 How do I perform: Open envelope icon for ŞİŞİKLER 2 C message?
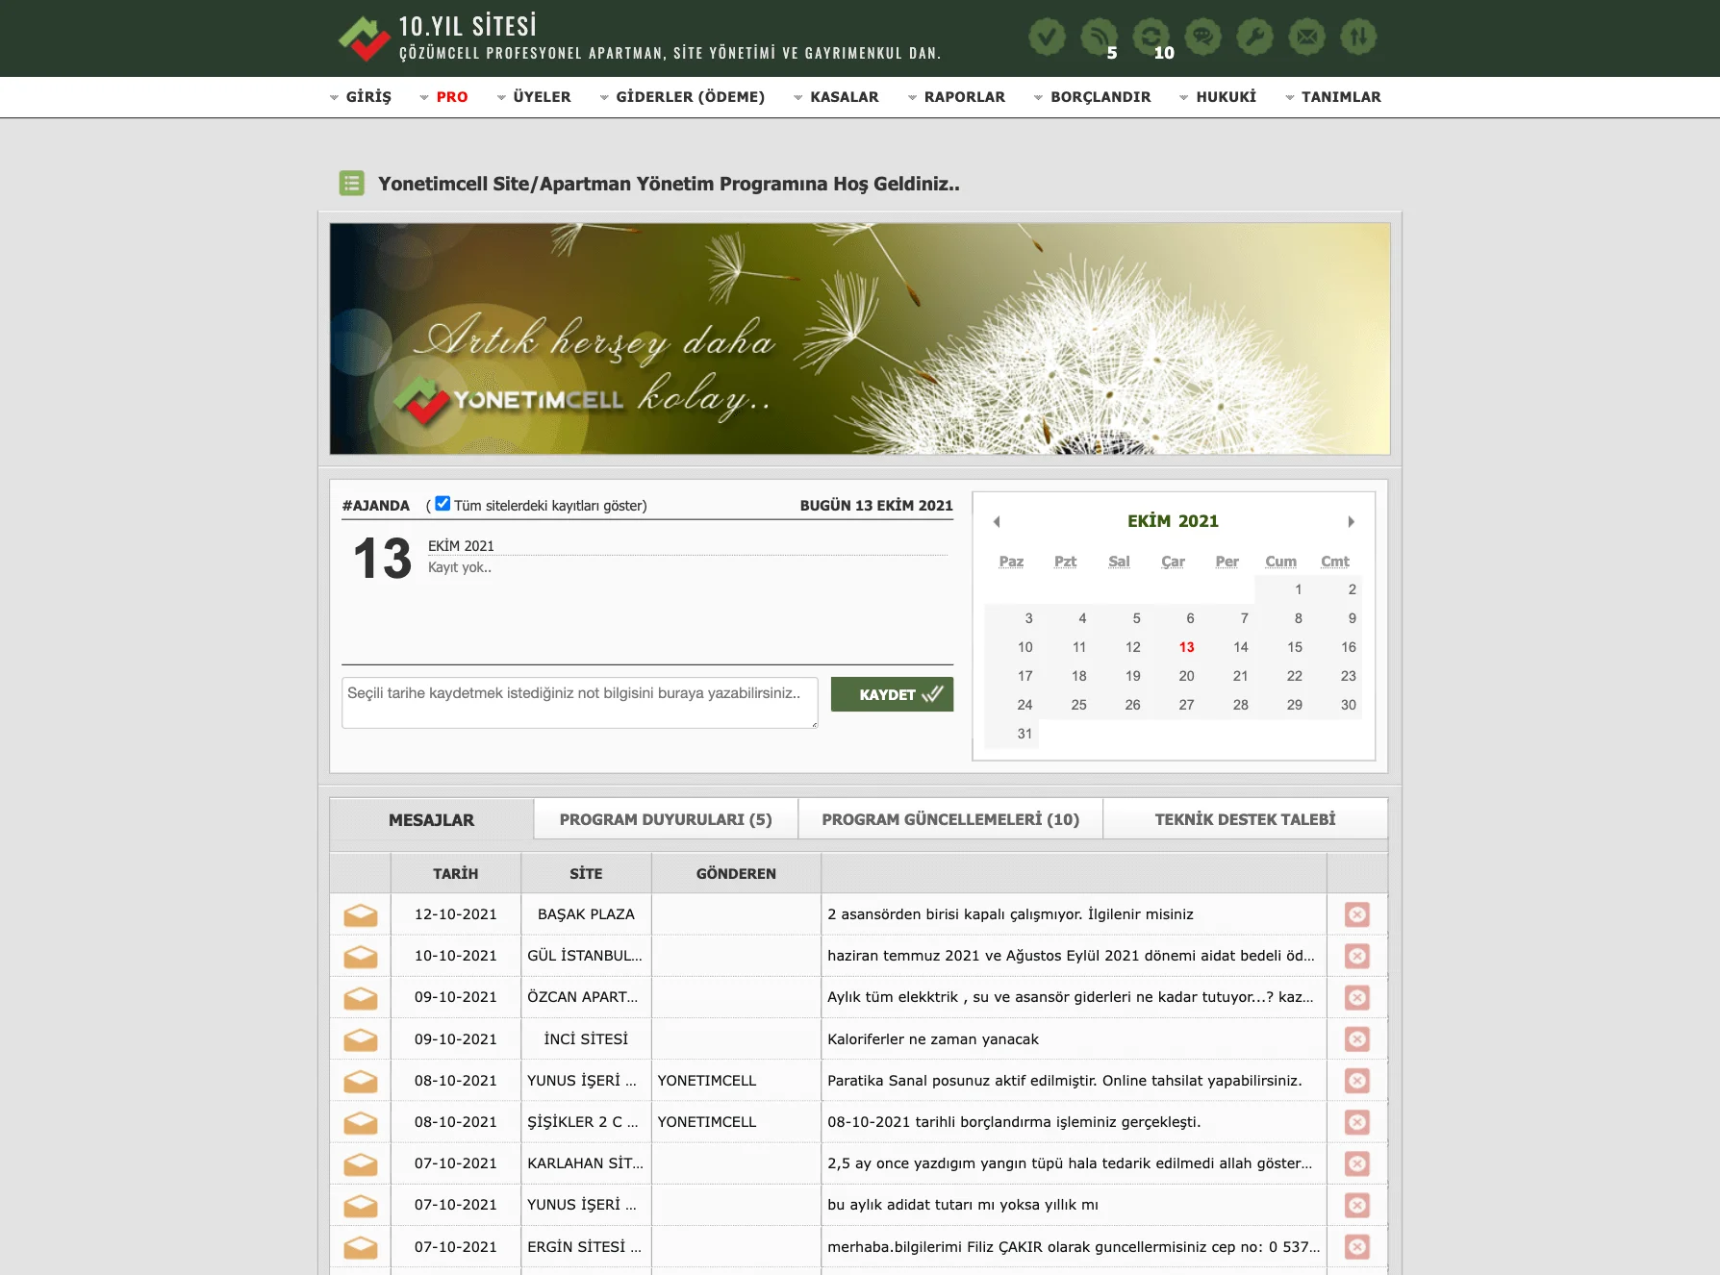coord(361,1122)
